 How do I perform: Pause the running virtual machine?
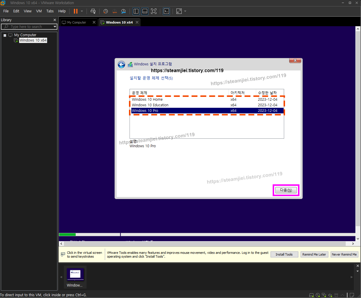pyautogui.click(x=76, y=11)
